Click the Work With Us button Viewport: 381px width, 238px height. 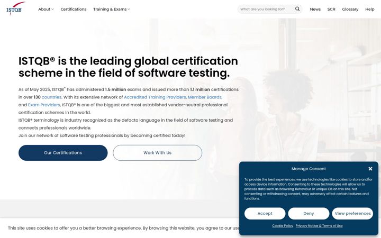click(x=158, y=153)
